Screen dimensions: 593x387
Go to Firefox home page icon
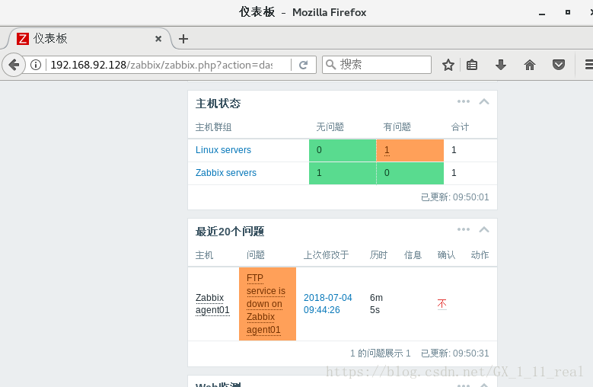(x=530, y=65)
